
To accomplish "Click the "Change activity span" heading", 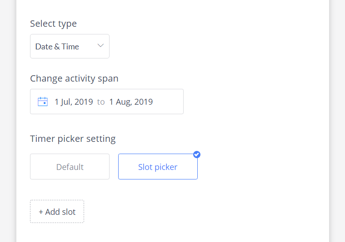I will tap(74, 78).
